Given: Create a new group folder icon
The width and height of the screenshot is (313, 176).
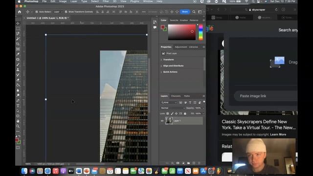Looking at the screenshot, I should tap(188, 163).
